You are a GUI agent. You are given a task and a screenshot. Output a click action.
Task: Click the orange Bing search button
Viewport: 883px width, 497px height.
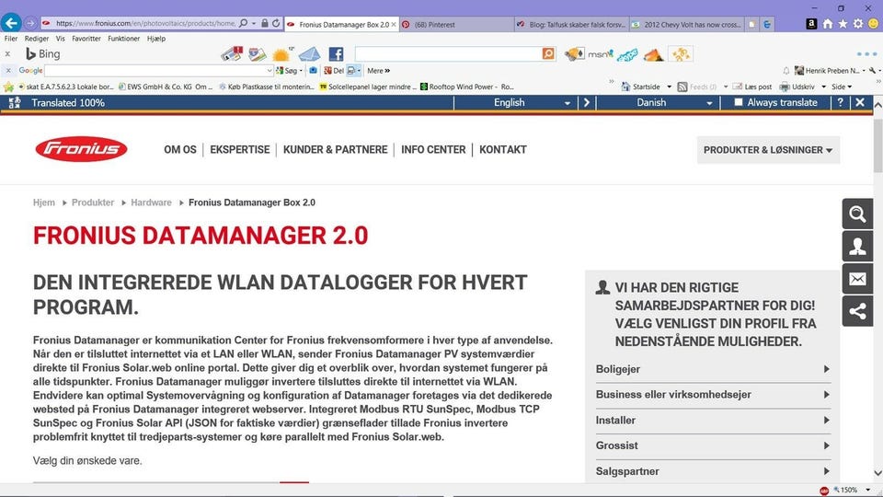[548, 53]
